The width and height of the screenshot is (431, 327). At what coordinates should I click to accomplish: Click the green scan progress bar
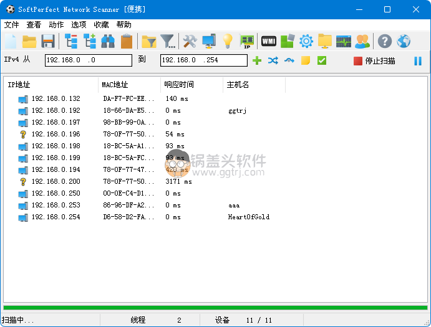point(215,308)
